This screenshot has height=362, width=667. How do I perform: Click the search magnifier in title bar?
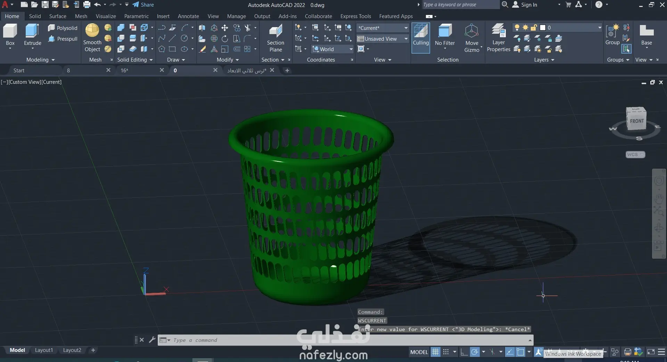tap(505, 5)
